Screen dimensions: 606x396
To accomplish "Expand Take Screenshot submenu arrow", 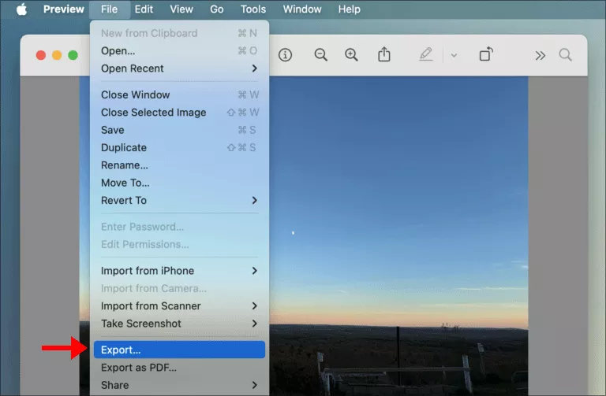I will (x=254, y=323).
